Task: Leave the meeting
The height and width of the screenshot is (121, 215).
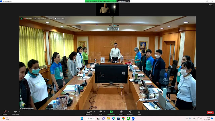Action: [210, 113]
